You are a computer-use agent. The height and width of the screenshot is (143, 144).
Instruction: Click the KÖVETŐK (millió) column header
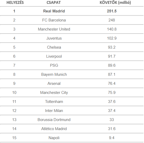115,3
